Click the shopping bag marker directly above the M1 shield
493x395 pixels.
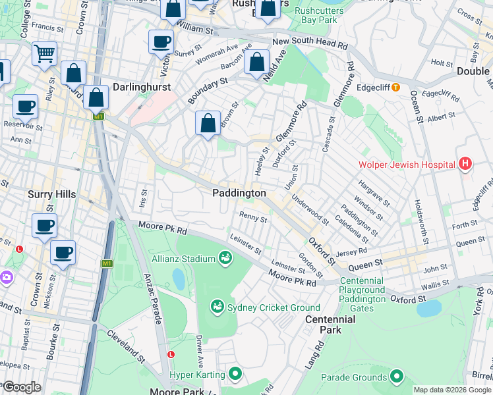pos(96,99)
